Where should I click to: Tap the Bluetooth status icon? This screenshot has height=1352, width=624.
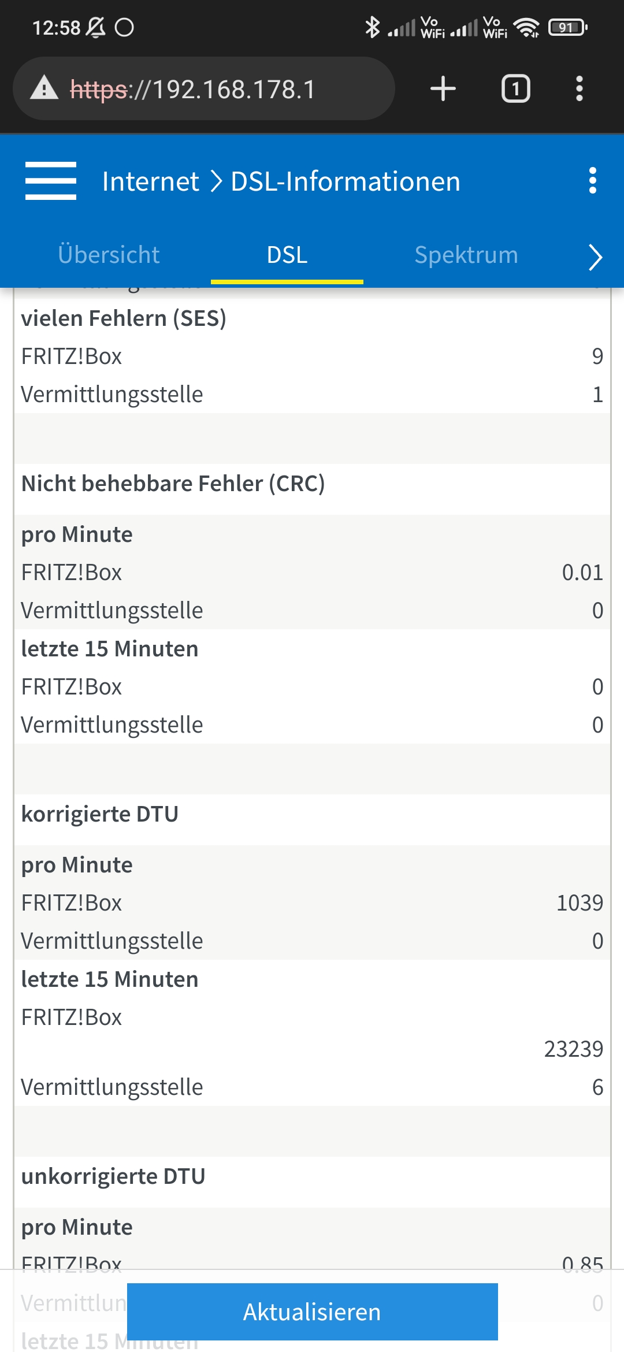coord(372,27)
